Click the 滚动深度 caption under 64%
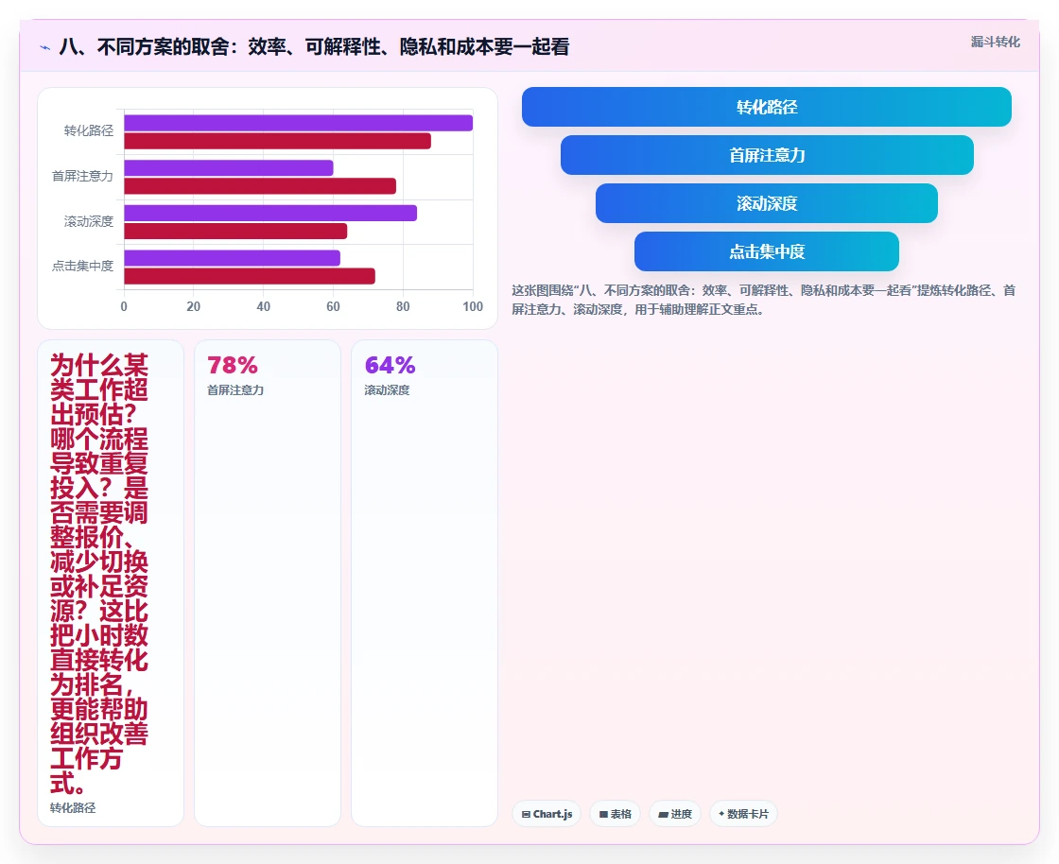Image resolution: width=1059 pixels, height=864 pixels. 387,390
